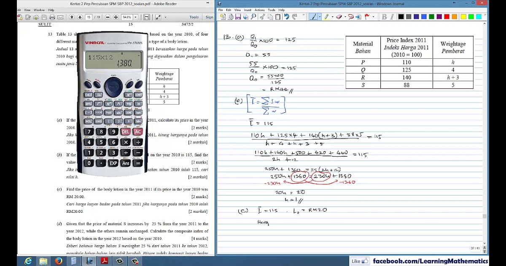Click the Ans key on the calculator
The width and height of the screenshot is (506, 266).
click(125, 163)
